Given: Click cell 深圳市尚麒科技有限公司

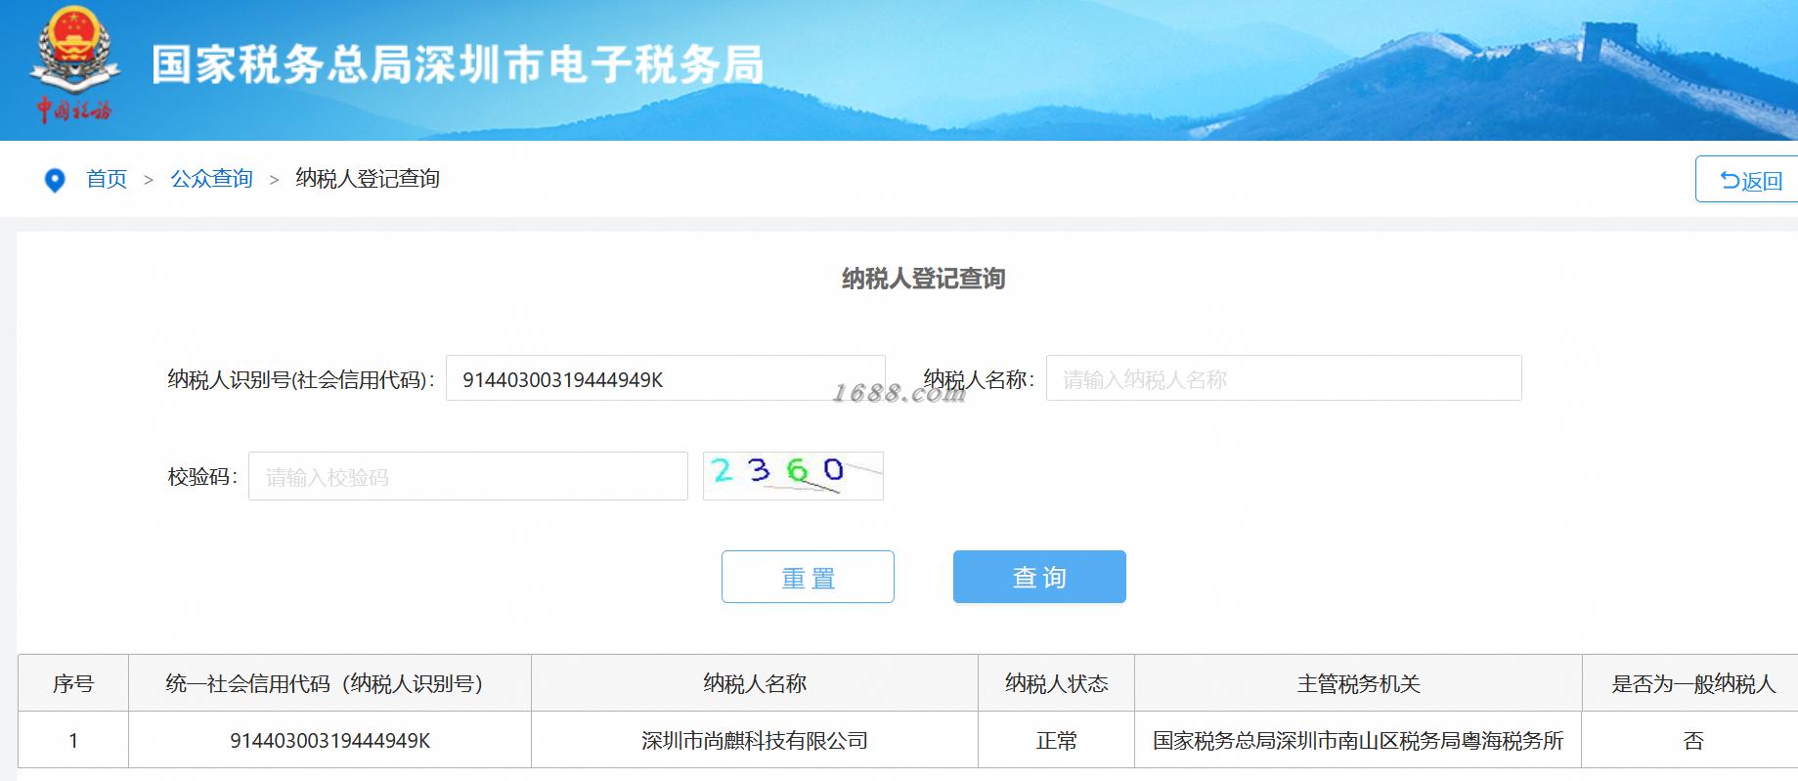Looking at the screenshot, I should pyautogui.click(x=755, y=740).
